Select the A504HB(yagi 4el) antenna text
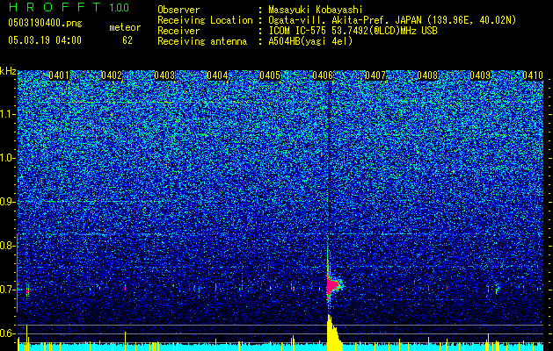Screen dimensions: 553x351 (310, 41)
